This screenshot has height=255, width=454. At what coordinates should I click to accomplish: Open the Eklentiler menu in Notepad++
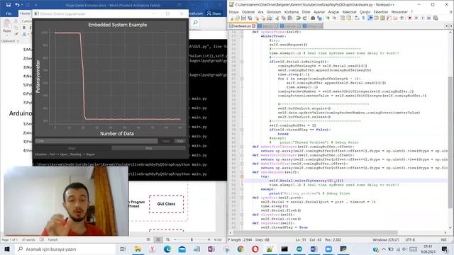coord(381,12)
